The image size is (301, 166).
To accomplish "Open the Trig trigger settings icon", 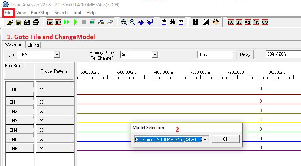I will (58, 22).
